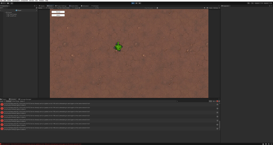Expand the TankTreads object in Hierarchy
Image resolution: width=273 pixels, height=145 pixels.
pyautogui.click(x=7, y=14)
